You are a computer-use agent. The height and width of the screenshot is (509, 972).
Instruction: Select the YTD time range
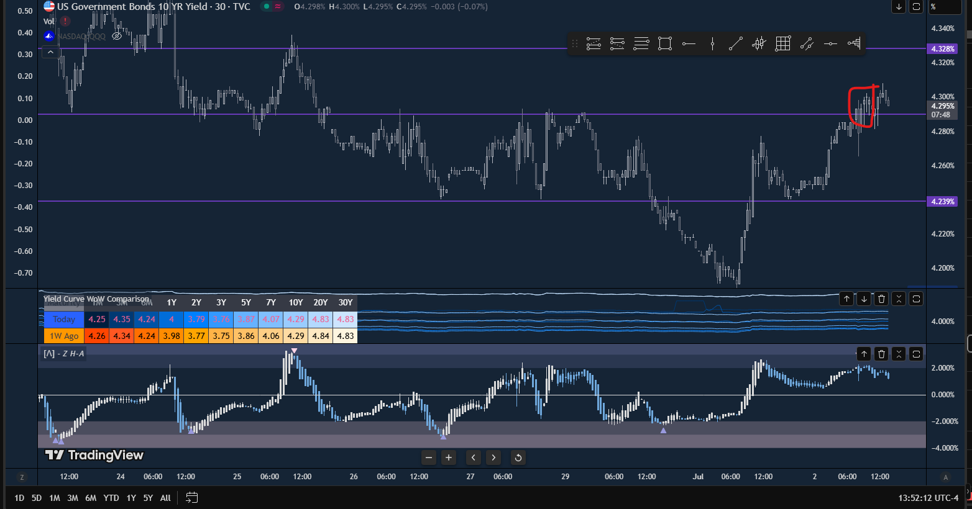point(111,498)
